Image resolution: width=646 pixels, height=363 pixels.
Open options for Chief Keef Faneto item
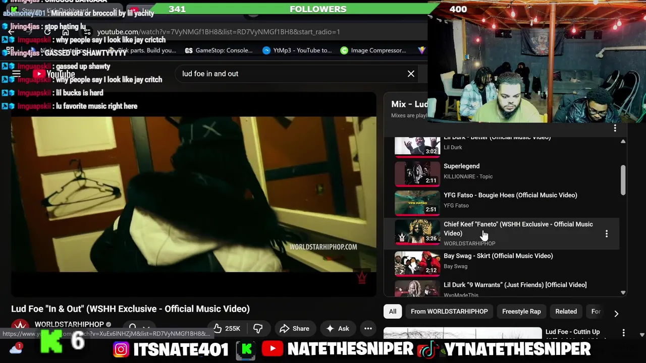coord(607,234)
